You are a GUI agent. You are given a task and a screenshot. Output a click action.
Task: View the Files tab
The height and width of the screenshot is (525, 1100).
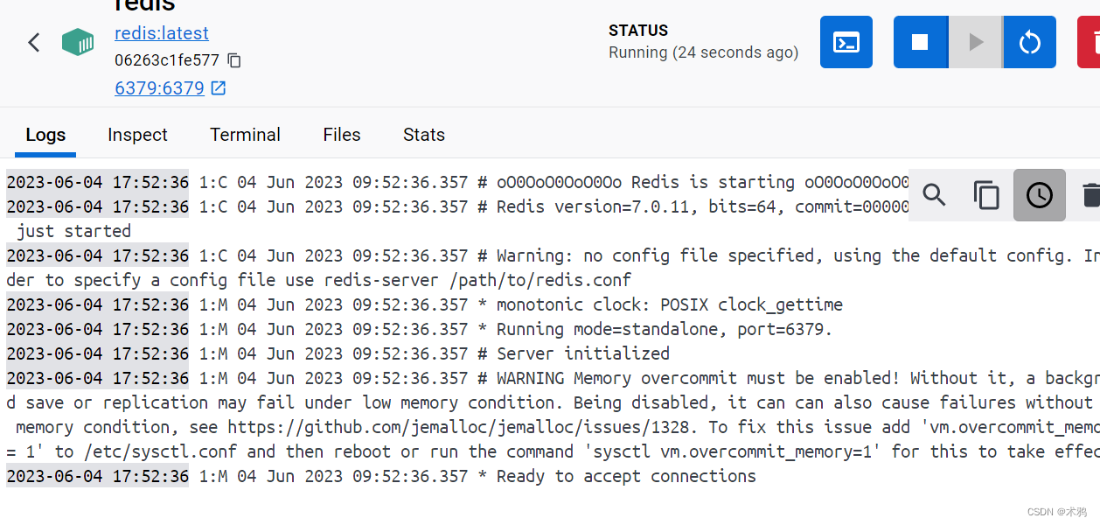[341, 135]
